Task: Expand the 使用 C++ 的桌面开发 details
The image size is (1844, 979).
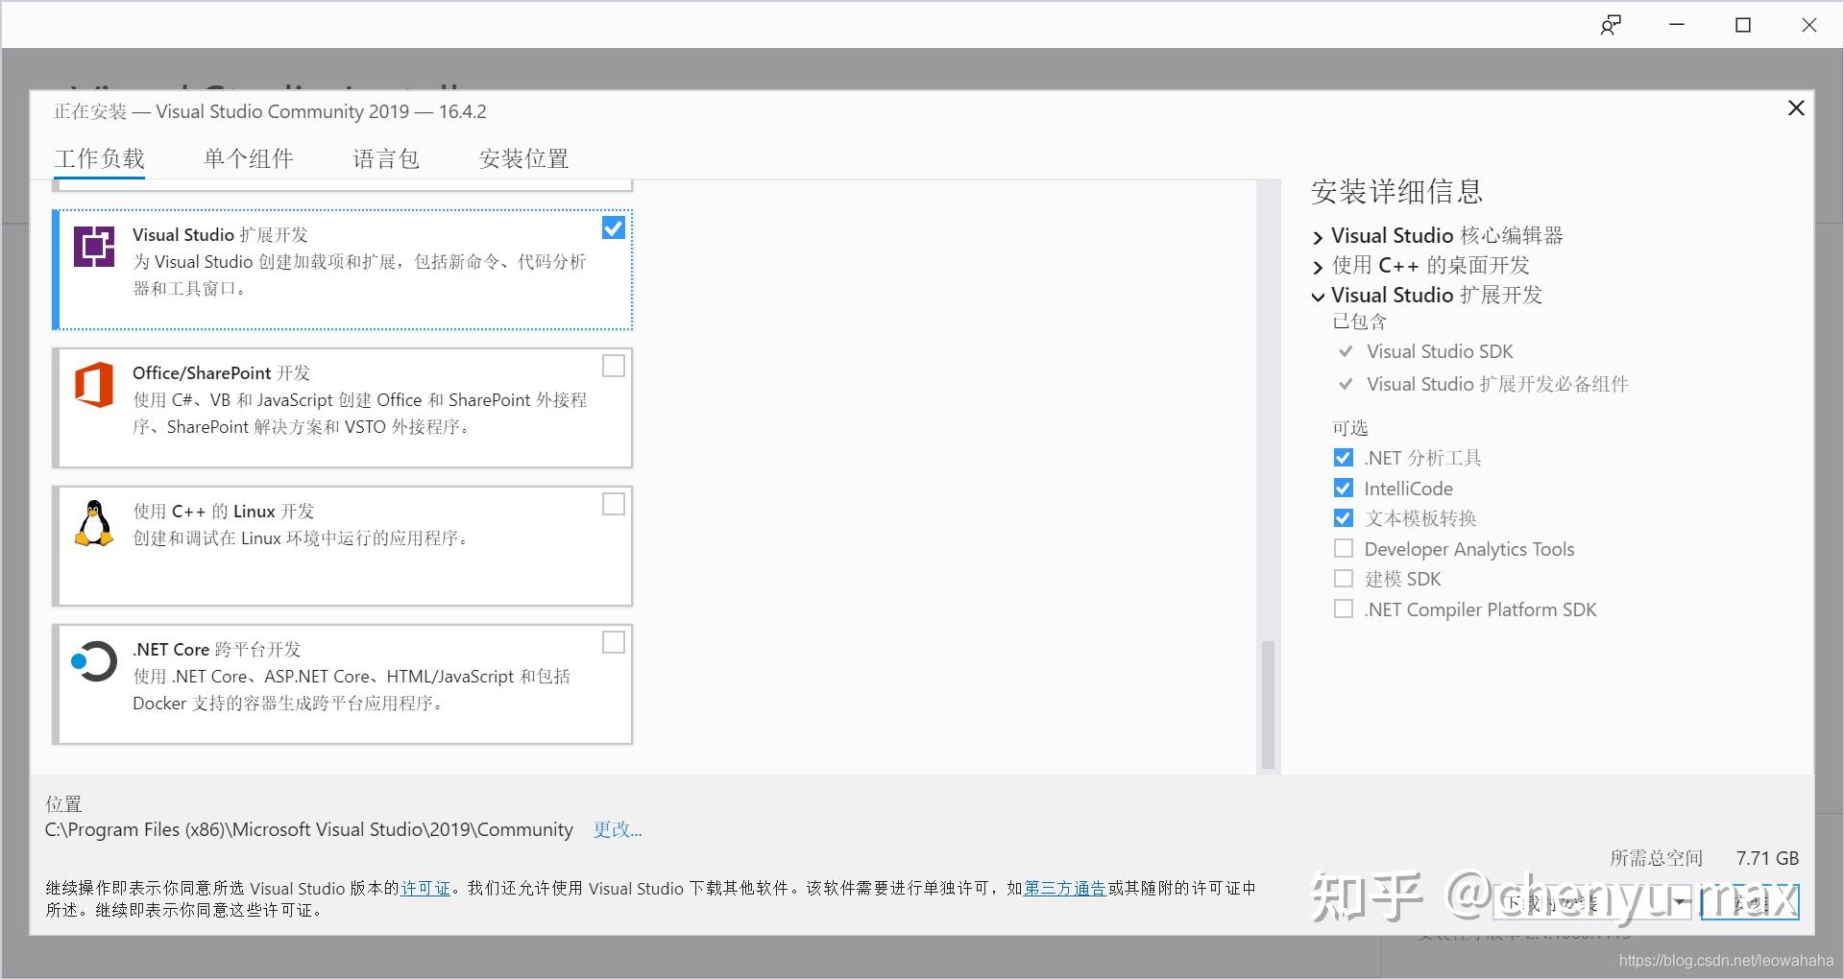Action: click(x=1319, y=267)
